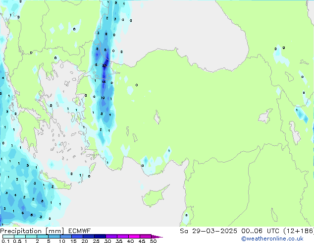
Task: Open the weatheronline.co.uk credit link
Action: pos(272,239)
